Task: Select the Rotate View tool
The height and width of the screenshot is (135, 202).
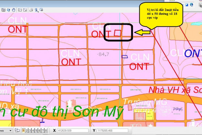Action: (8, 10)
